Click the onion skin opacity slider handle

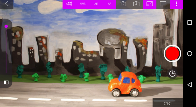[x=6, y=26]
